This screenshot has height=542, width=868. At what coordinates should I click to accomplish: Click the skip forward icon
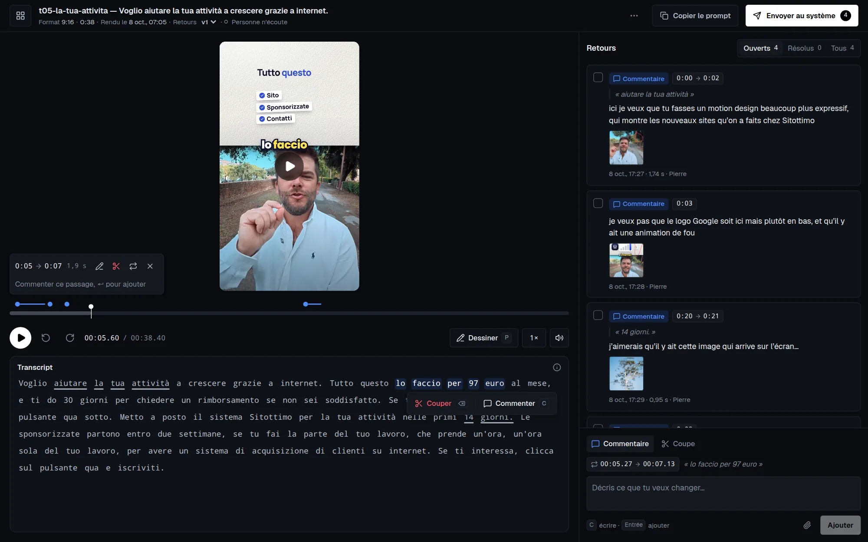[70, 338]
